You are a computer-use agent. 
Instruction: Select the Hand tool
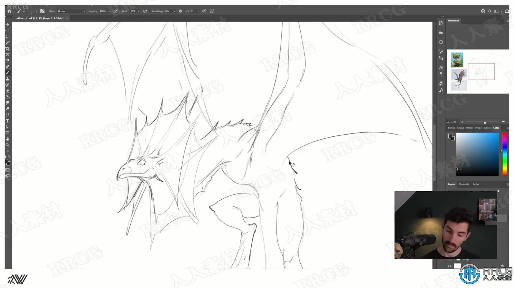[x=7, y=139]
